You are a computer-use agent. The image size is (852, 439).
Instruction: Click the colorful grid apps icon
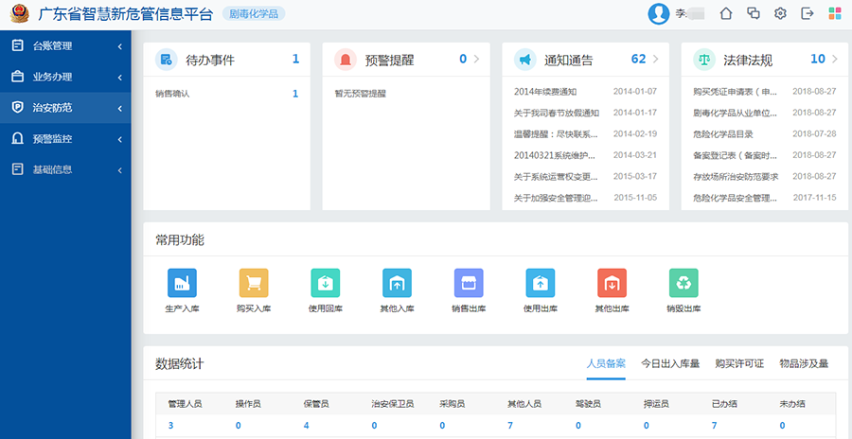click(x=834, y=13)
